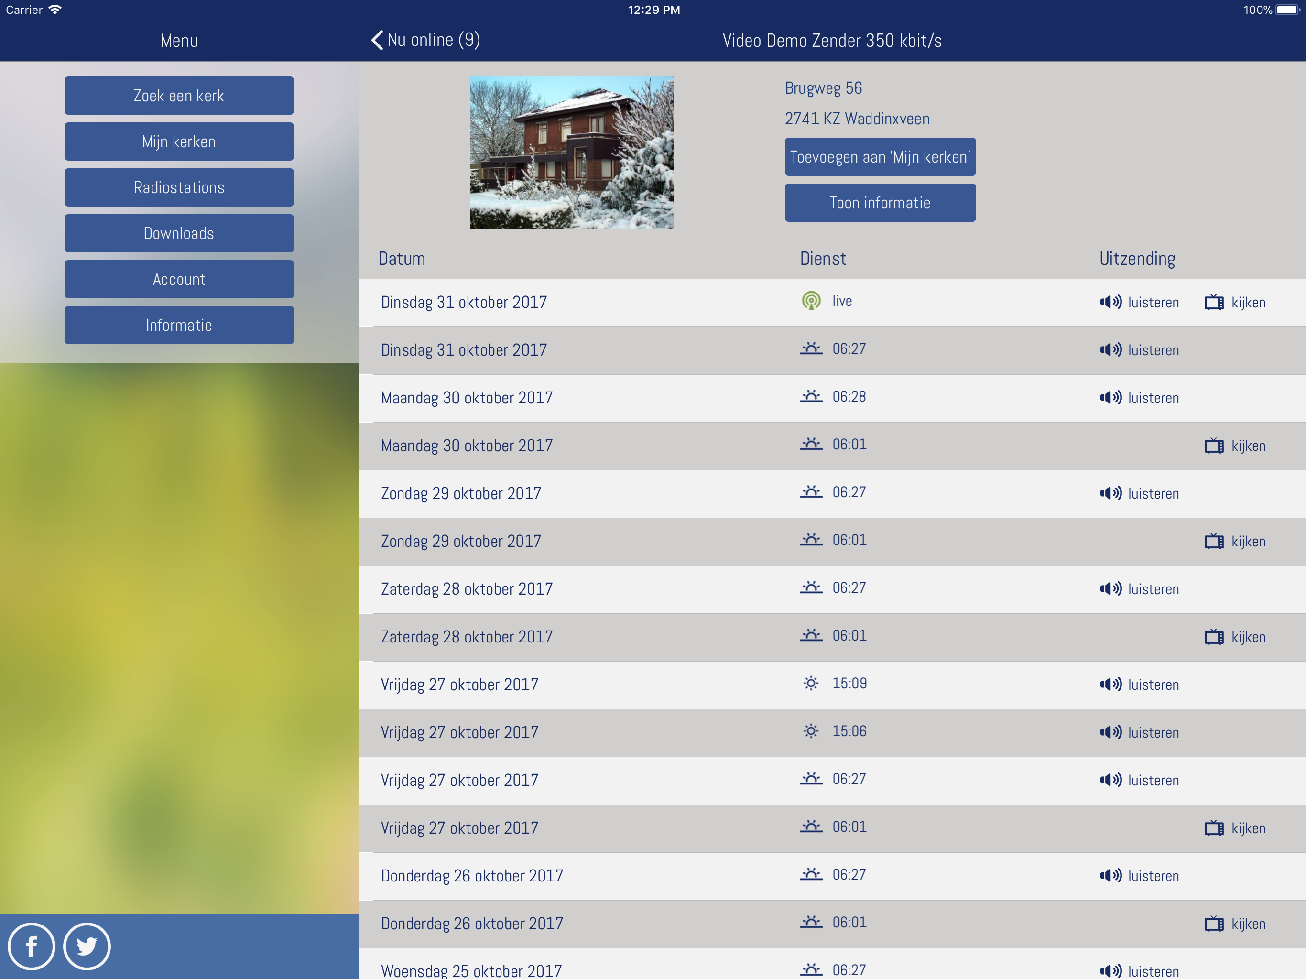This screenshot has height=979, width=1306.
Task: Tap the snowy church photo
Action: coord(572,152)
